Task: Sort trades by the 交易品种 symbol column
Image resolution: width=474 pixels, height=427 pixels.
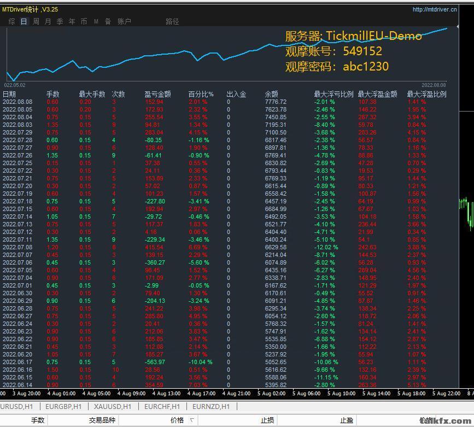Action: (102, 420)
